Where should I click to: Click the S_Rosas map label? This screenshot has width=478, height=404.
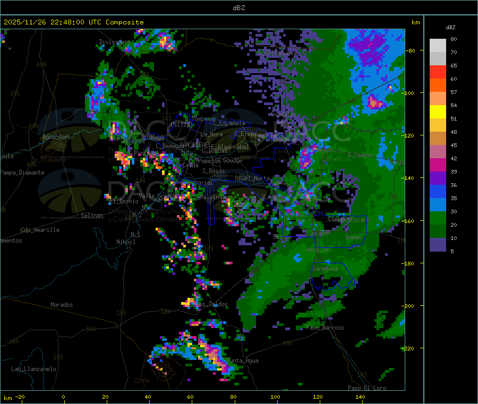point(214,171)
